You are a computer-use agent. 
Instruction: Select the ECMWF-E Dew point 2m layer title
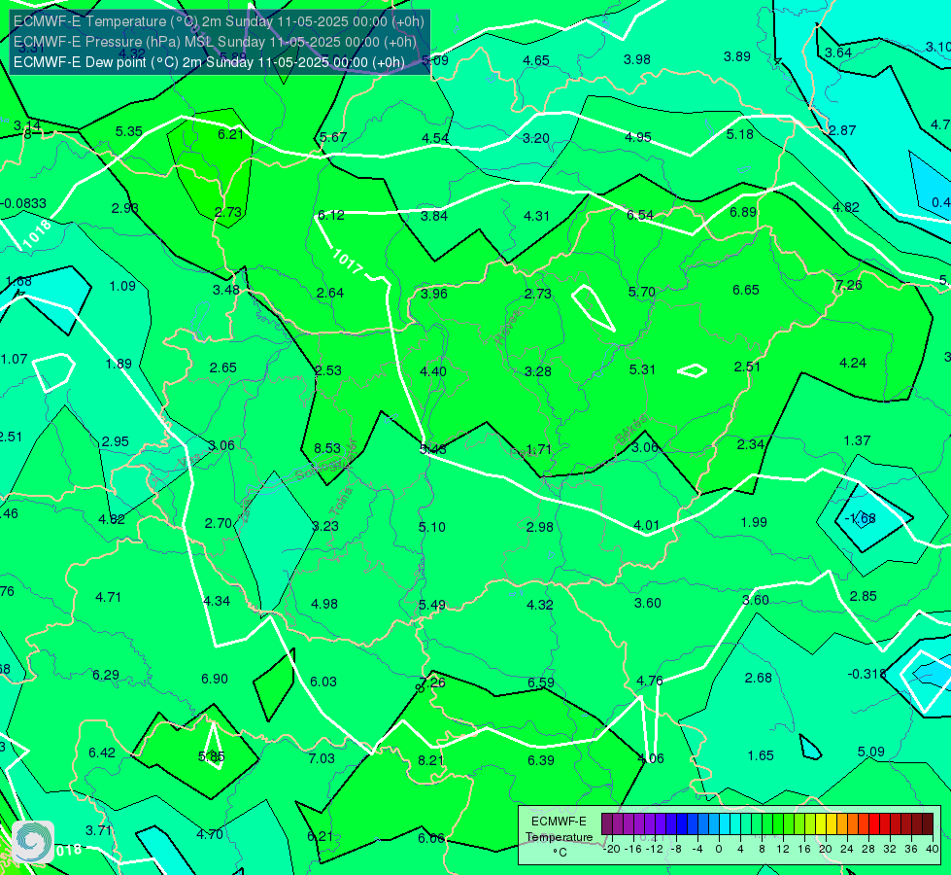click(x=209, y=62)
